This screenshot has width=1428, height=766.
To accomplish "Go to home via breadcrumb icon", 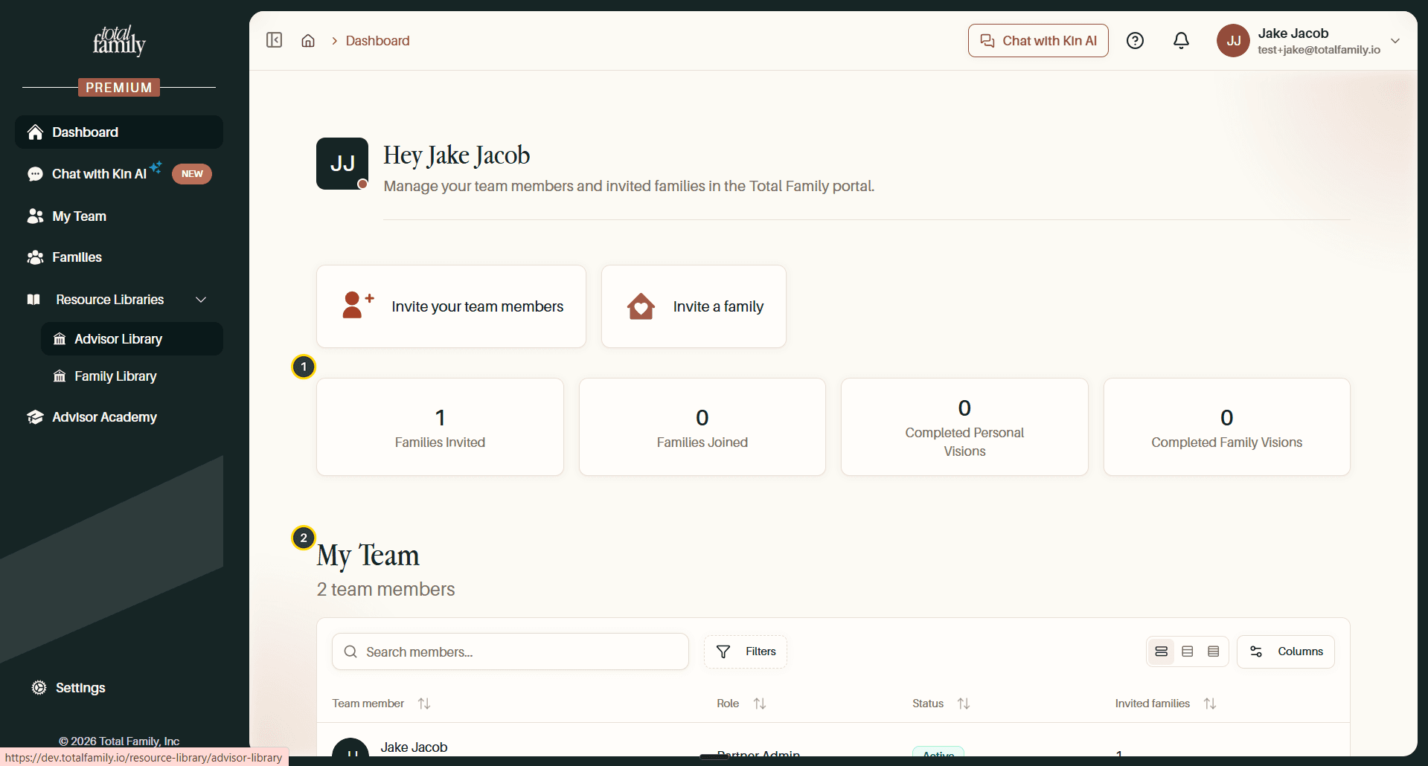I will [308, 41].
